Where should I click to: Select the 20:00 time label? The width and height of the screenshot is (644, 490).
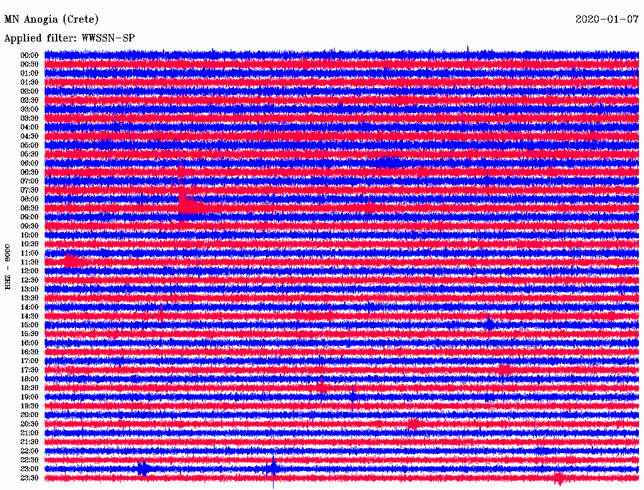click(x=30, y=415)
